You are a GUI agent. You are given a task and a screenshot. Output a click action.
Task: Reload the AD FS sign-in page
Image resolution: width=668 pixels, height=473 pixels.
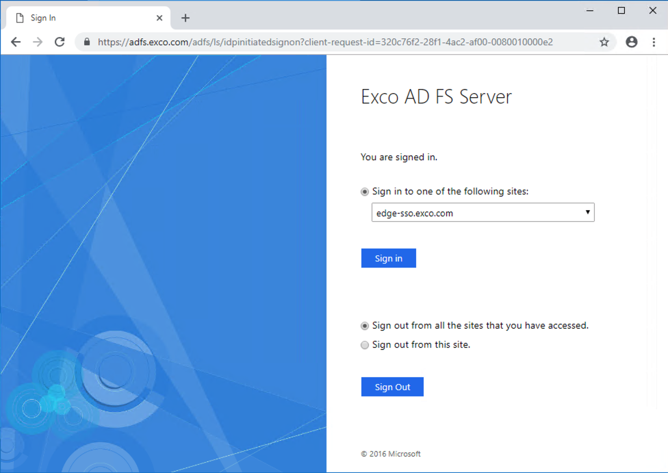pyautogui.click(x=60, y=42)
